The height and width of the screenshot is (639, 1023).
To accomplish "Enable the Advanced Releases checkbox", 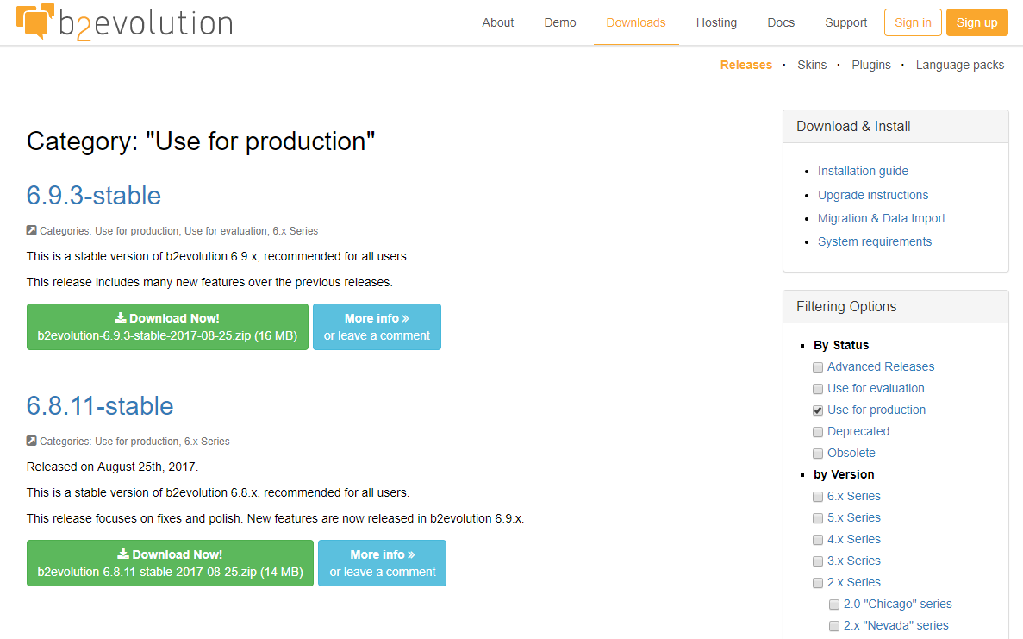I will 818,367.
